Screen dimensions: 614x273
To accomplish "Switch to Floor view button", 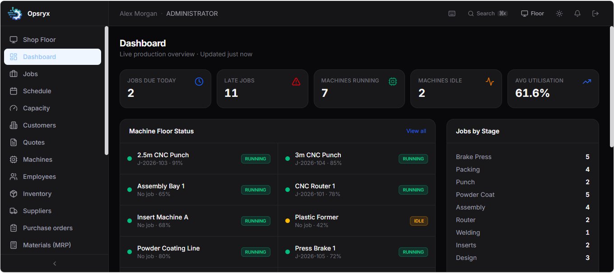I will 533,14.
